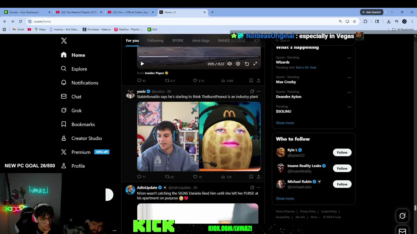Open more options on AdinUpdate's post
Viewport: 417px width, 234px height.
click(258, 188)
